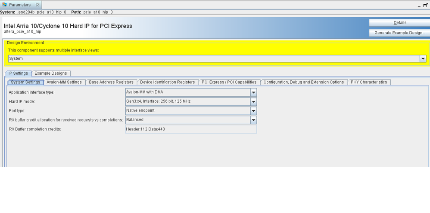Viewport: 430px width, 213px height.
Task: Open Configuration, Debug and Extension Options tab
Action: pos(304,82)
